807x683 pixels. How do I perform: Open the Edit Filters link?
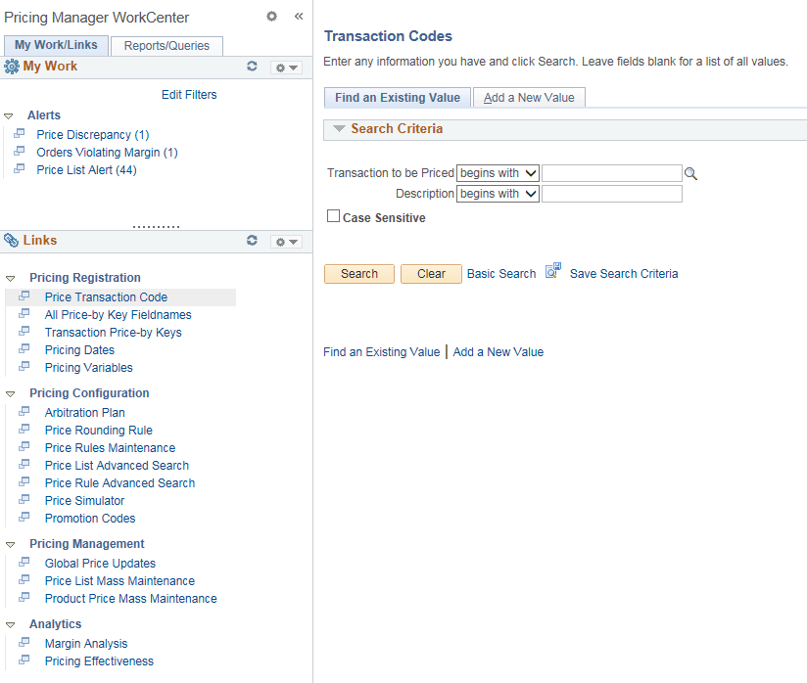tap(188, 94)
